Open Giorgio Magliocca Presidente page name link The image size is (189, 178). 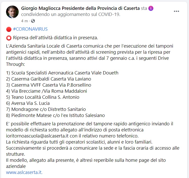click(81, 8)
